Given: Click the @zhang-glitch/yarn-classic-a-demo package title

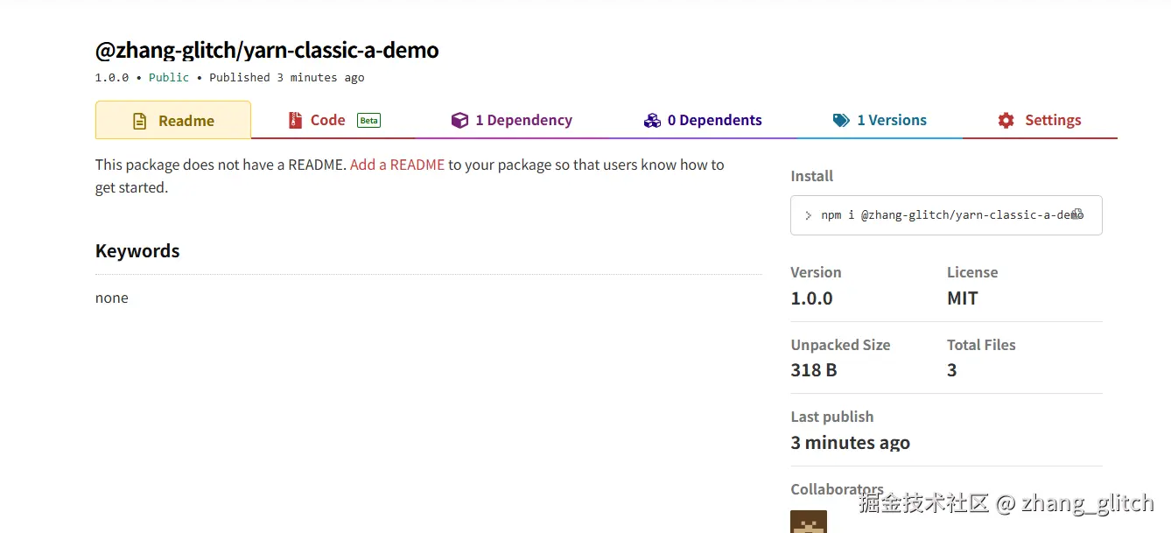Looking at the screenshot, I should tap(267, 50).
